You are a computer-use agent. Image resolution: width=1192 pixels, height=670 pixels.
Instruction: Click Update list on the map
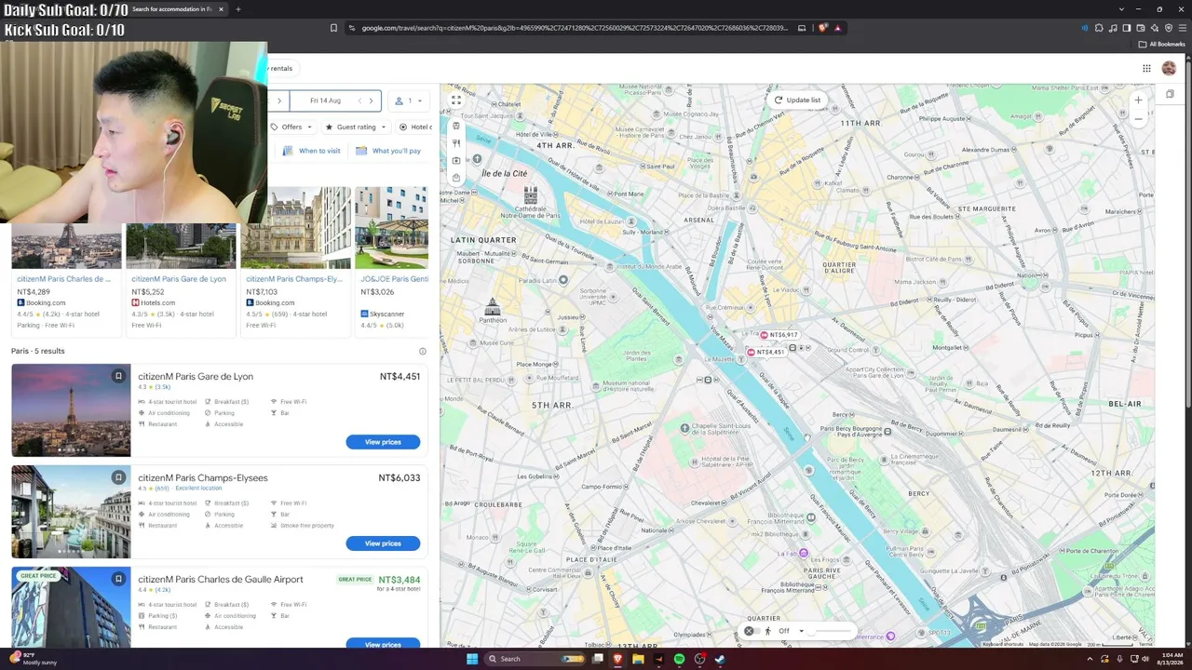(797, 100)
